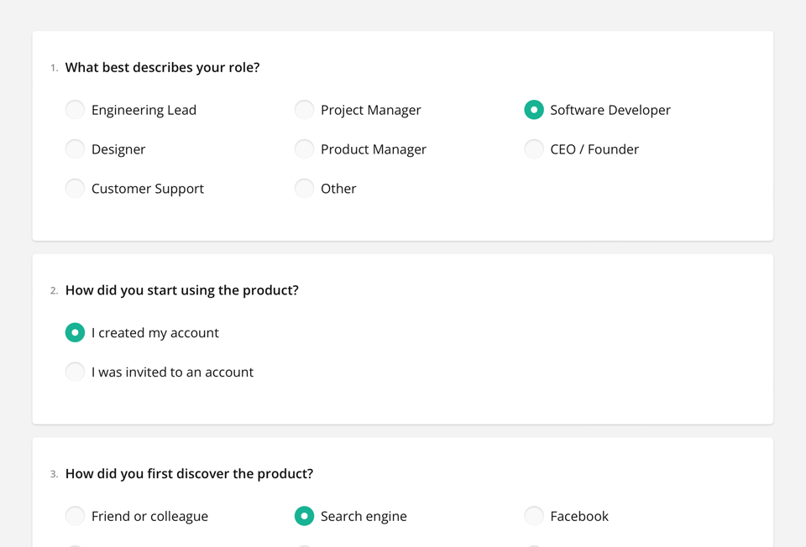The width and height of the screenshot is (806, 547).
Task: Click the 'Software Developer' label text
Action: coord(610,110)
